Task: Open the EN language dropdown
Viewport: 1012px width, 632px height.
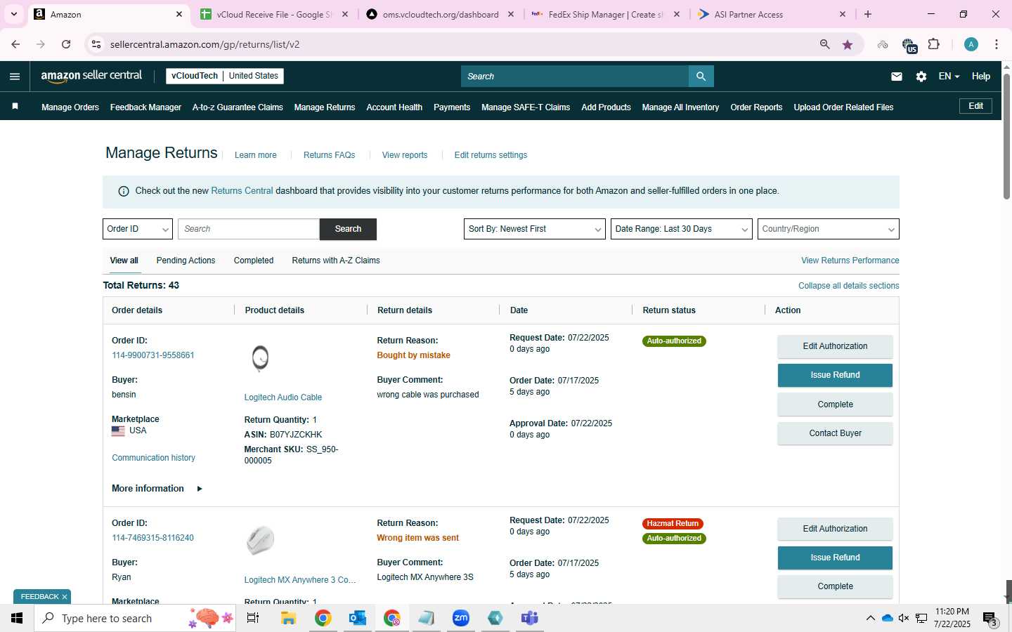Action: [949, 77]
